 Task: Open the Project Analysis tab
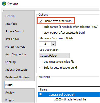(15, 47)
